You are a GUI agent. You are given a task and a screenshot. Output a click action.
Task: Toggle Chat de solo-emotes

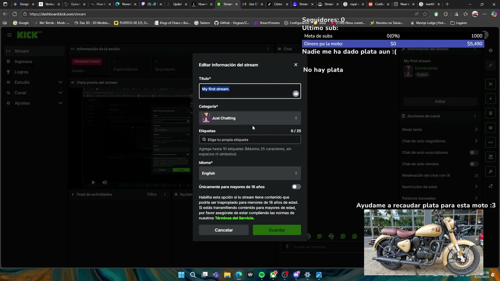point(473,164)
